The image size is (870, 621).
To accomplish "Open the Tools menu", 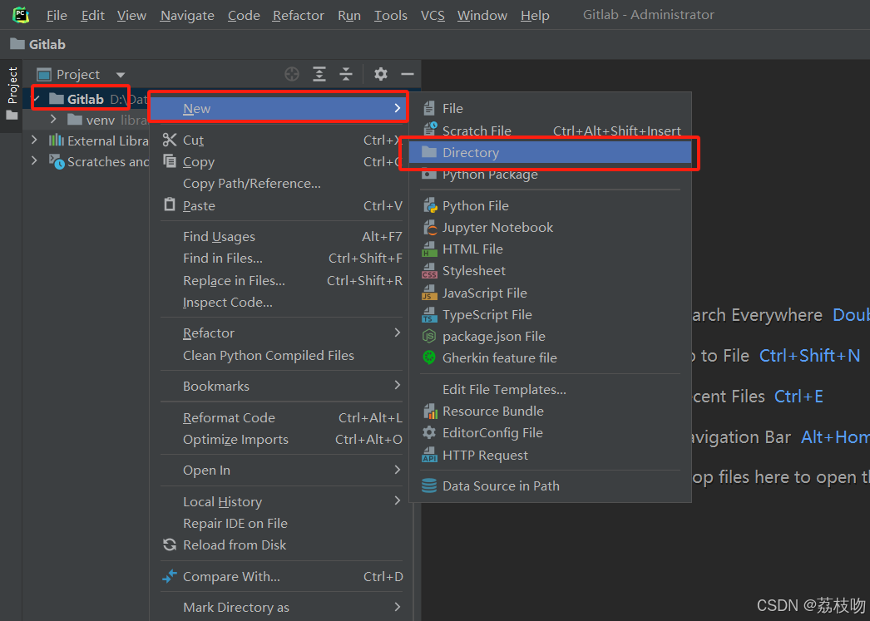I will point(391,16).
